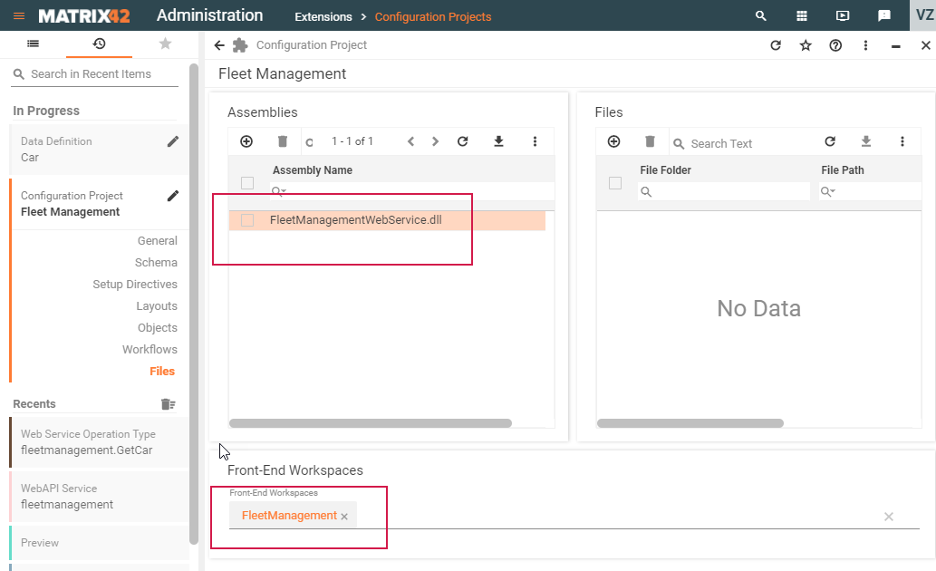936x571 pixels.
Task: Clear all Front-End Workspaces
Action: coord(889,517)
